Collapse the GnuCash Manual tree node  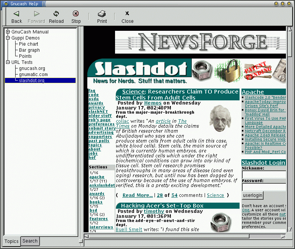pyautogui.click(x=8, y=32)
